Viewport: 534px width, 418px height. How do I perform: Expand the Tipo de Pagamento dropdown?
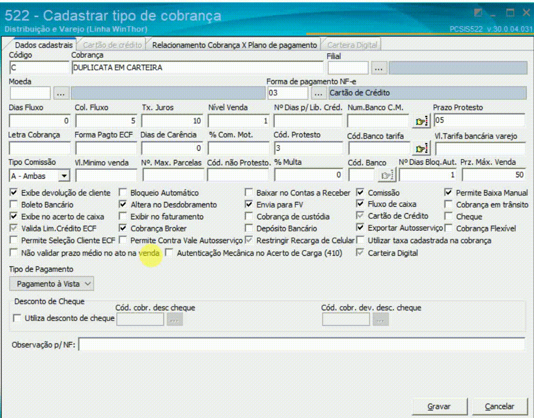51,284
